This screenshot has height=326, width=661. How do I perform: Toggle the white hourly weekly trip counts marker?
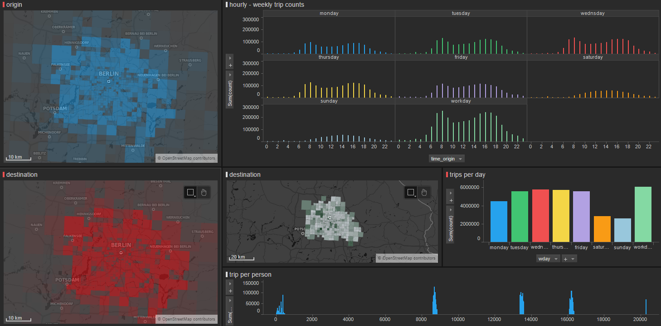(x=227, y=5)
